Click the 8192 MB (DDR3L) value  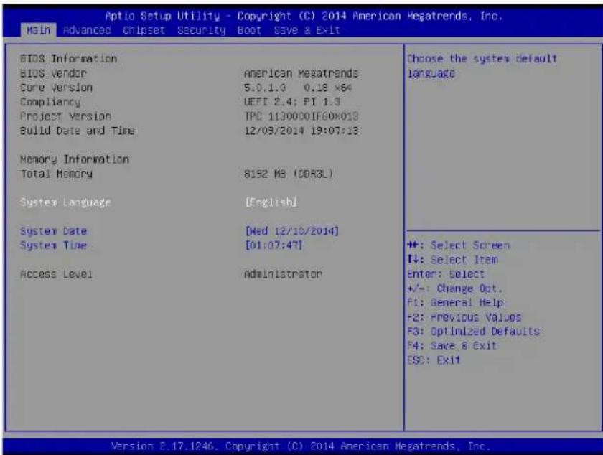point(289,174)
